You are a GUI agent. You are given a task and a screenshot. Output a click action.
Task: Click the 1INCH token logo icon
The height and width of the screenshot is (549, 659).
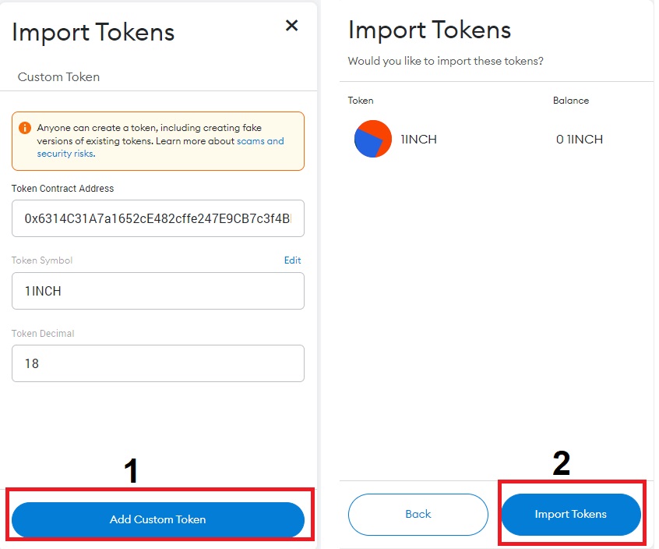pos(373,139)
